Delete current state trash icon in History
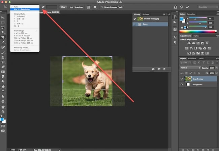This screenshot has height=151, width=219. 164,69
